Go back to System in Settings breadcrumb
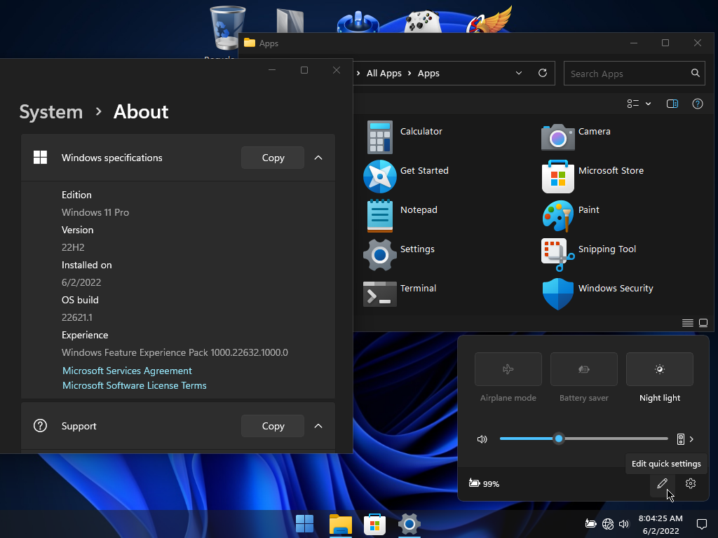The height and width of the screenshot is (538, 718). click(50, 111)
